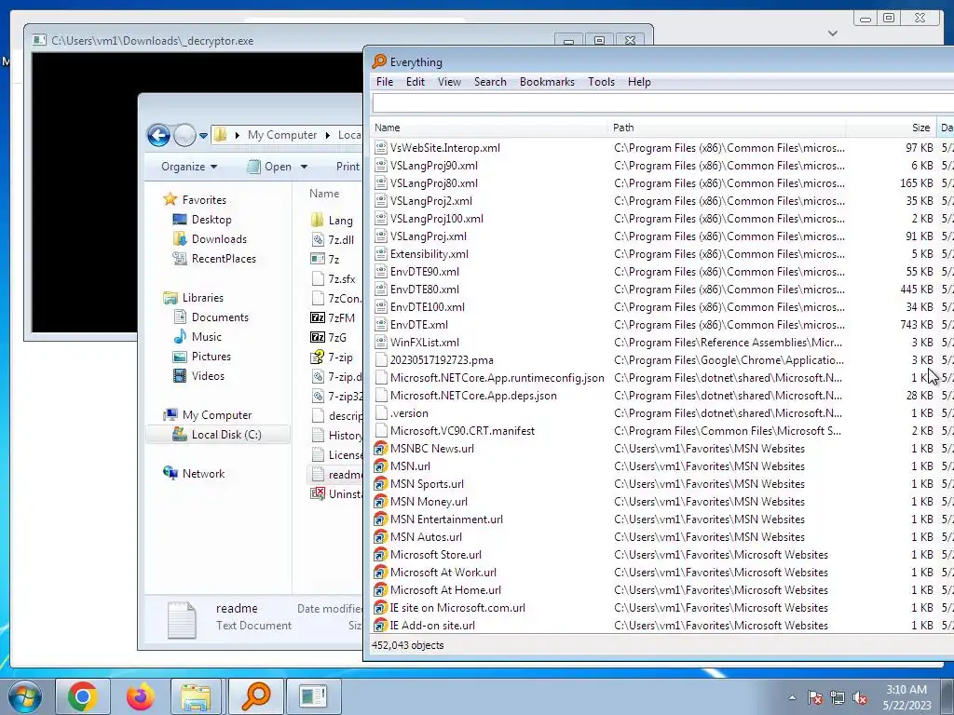Image resolution: width=954 pixels, height=715 pixels.
Task: Select Microsoft.VC90.CRT.manifest result
Action: [x=462, y=430]
